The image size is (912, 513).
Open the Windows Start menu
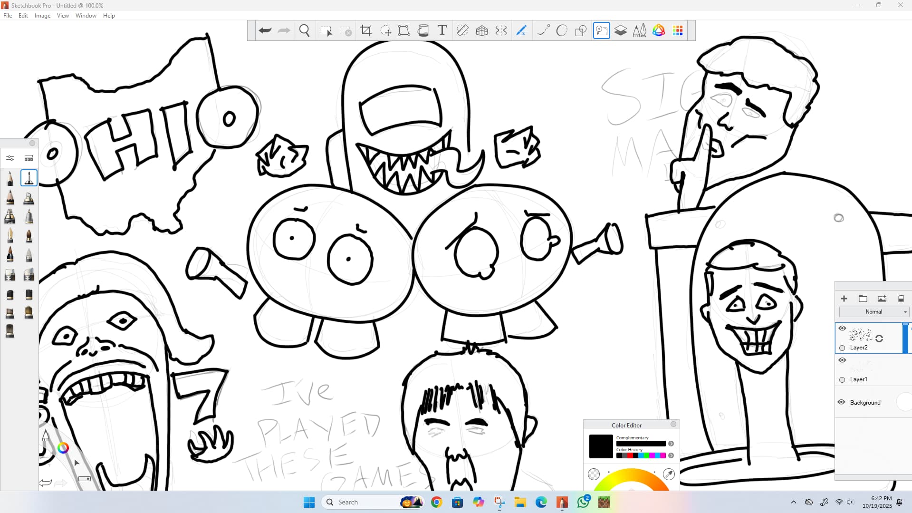click(x=309, y=502)
